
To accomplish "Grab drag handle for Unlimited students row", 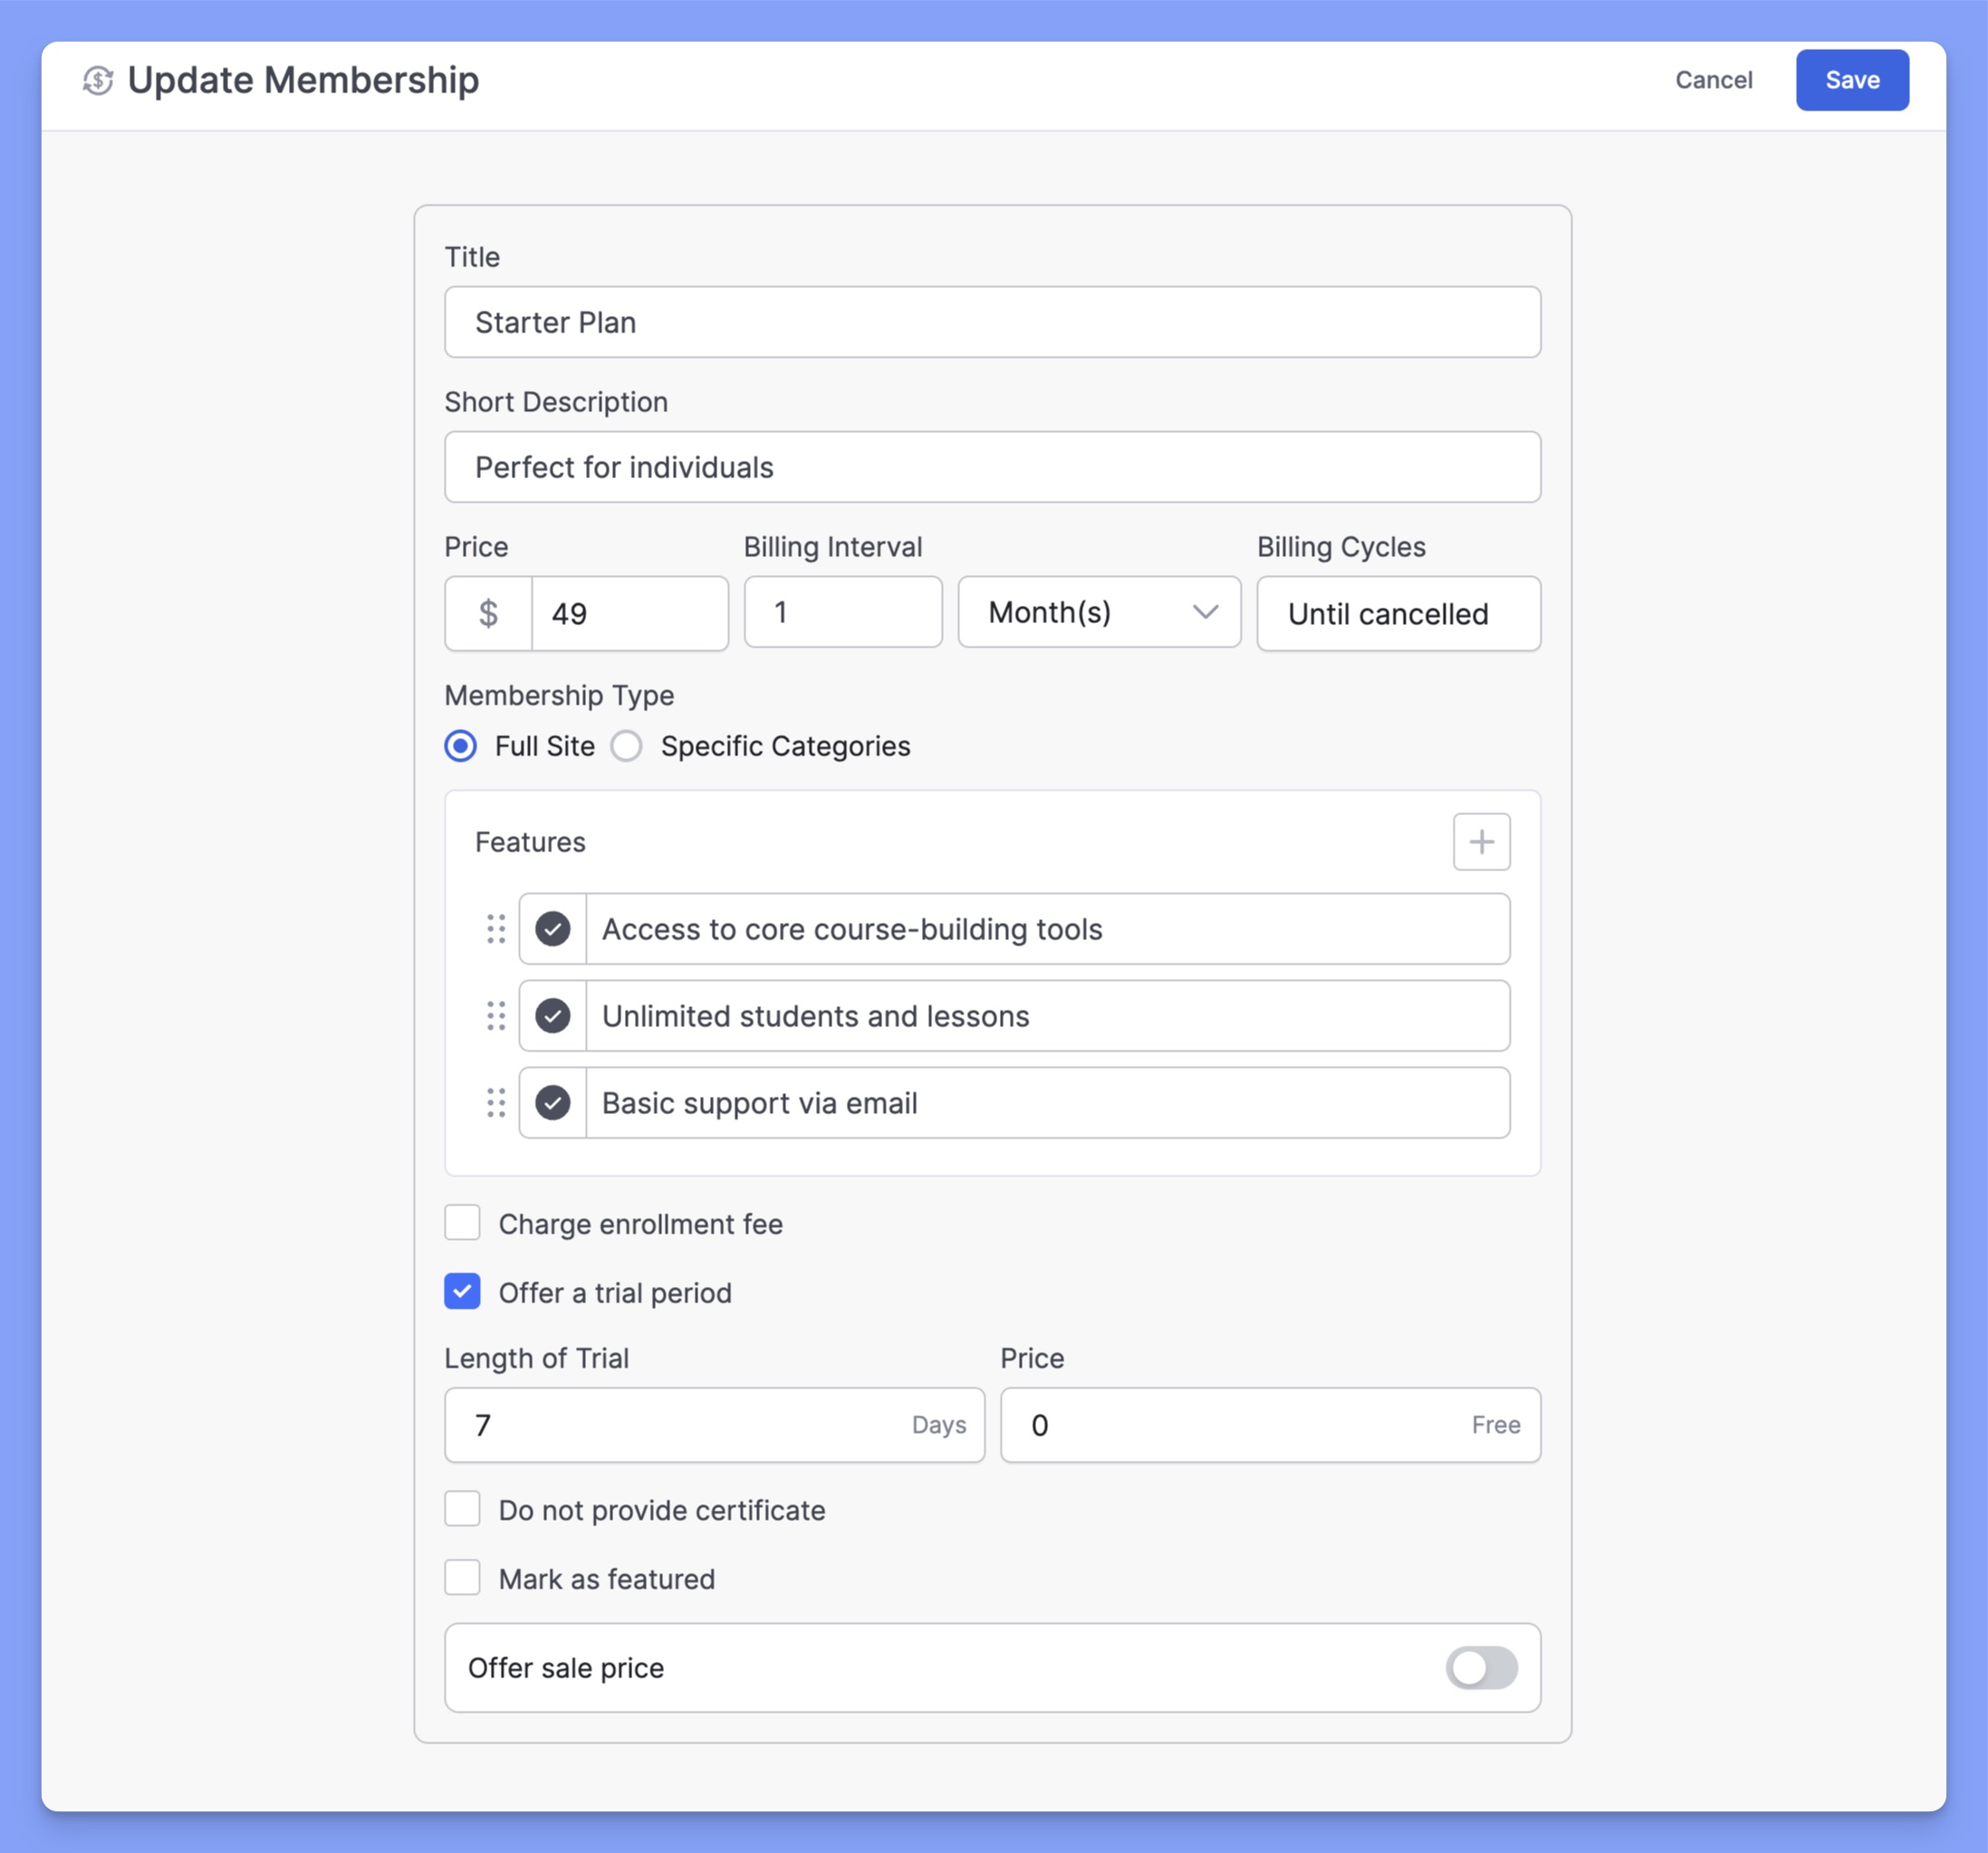I will pyautogui.click(x=496, y=1016).
